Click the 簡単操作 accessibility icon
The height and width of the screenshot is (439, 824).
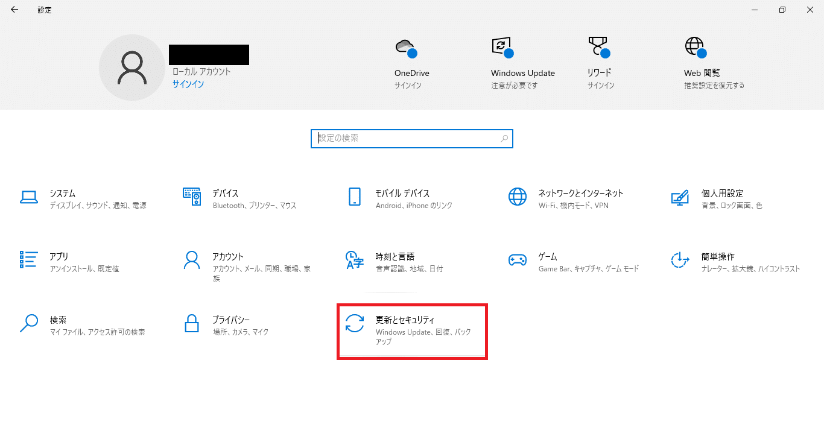tap(680, 260)
